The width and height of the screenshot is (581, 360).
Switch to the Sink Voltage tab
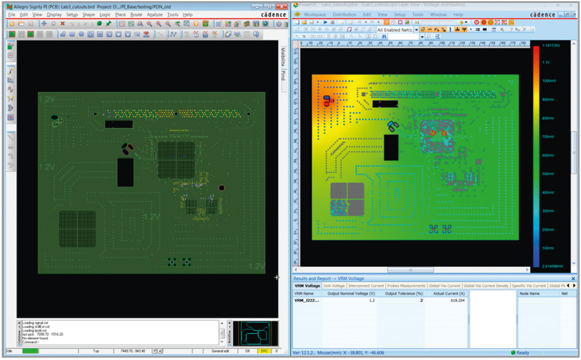334,286
